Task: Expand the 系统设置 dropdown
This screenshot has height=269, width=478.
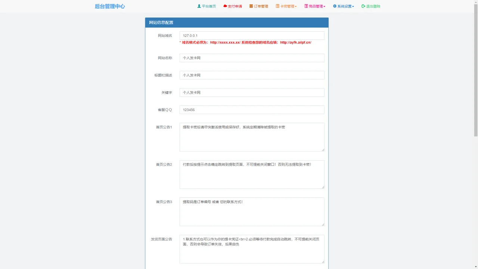Action: 343,6
